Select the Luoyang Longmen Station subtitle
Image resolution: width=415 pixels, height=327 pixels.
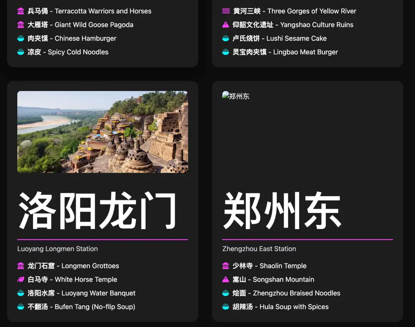57,249
